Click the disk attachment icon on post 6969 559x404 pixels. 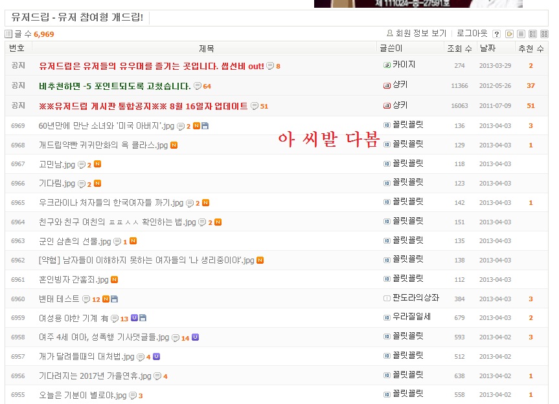click(205, 126)
